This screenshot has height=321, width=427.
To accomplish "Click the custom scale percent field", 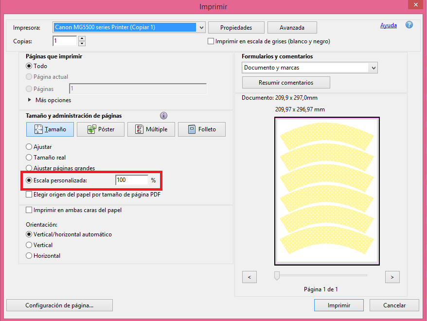I will click(132, 180).
